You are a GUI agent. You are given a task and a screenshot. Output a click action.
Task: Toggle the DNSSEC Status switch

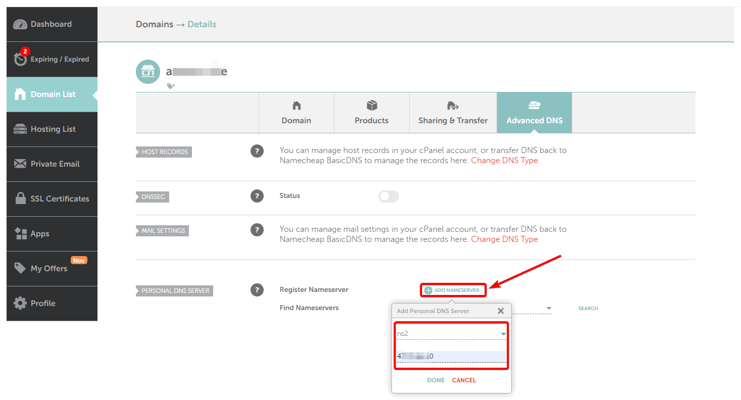[x=388, y=196]
